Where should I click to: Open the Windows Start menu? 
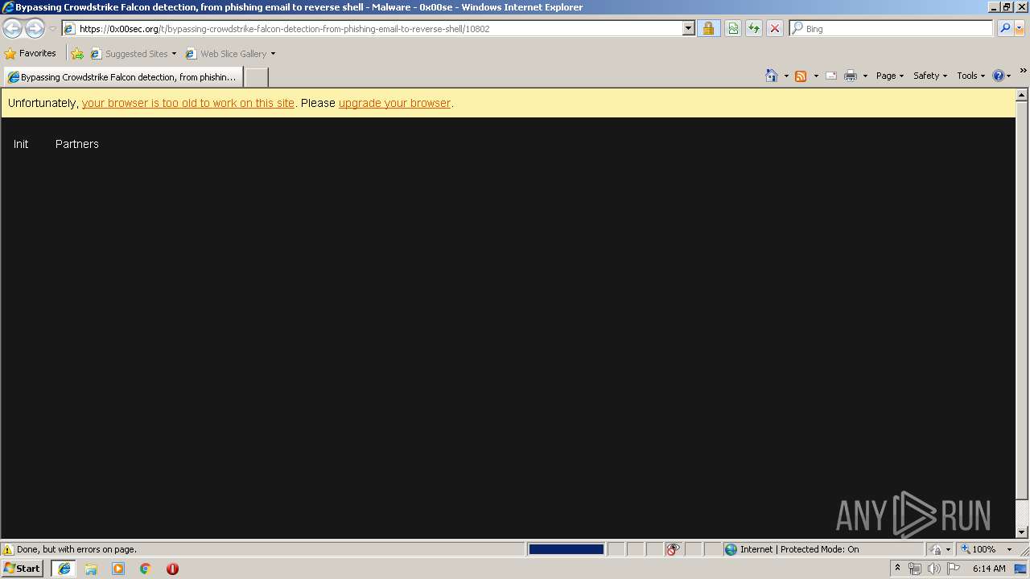(22, 569)
